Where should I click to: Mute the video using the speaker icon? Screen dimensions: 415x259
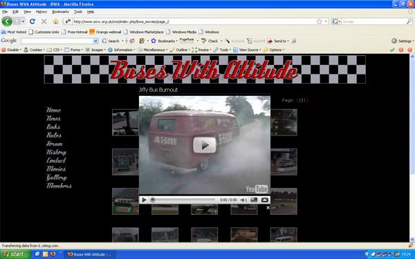point(243,200)
